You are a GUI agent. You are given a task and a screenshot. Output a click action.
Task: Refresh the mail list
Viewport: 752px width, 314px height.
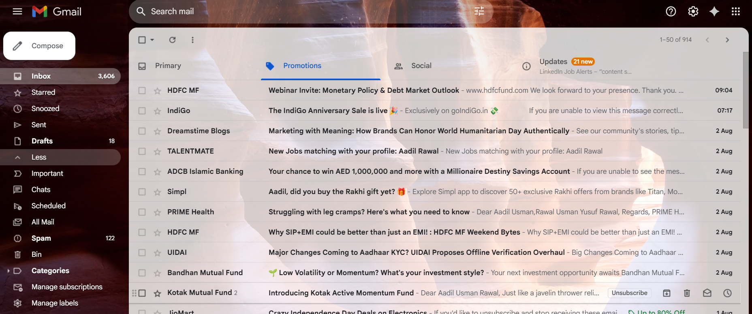click(172, 40)
